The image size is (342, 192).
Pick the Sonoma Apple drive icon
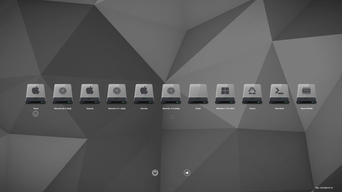click(144, 94)
